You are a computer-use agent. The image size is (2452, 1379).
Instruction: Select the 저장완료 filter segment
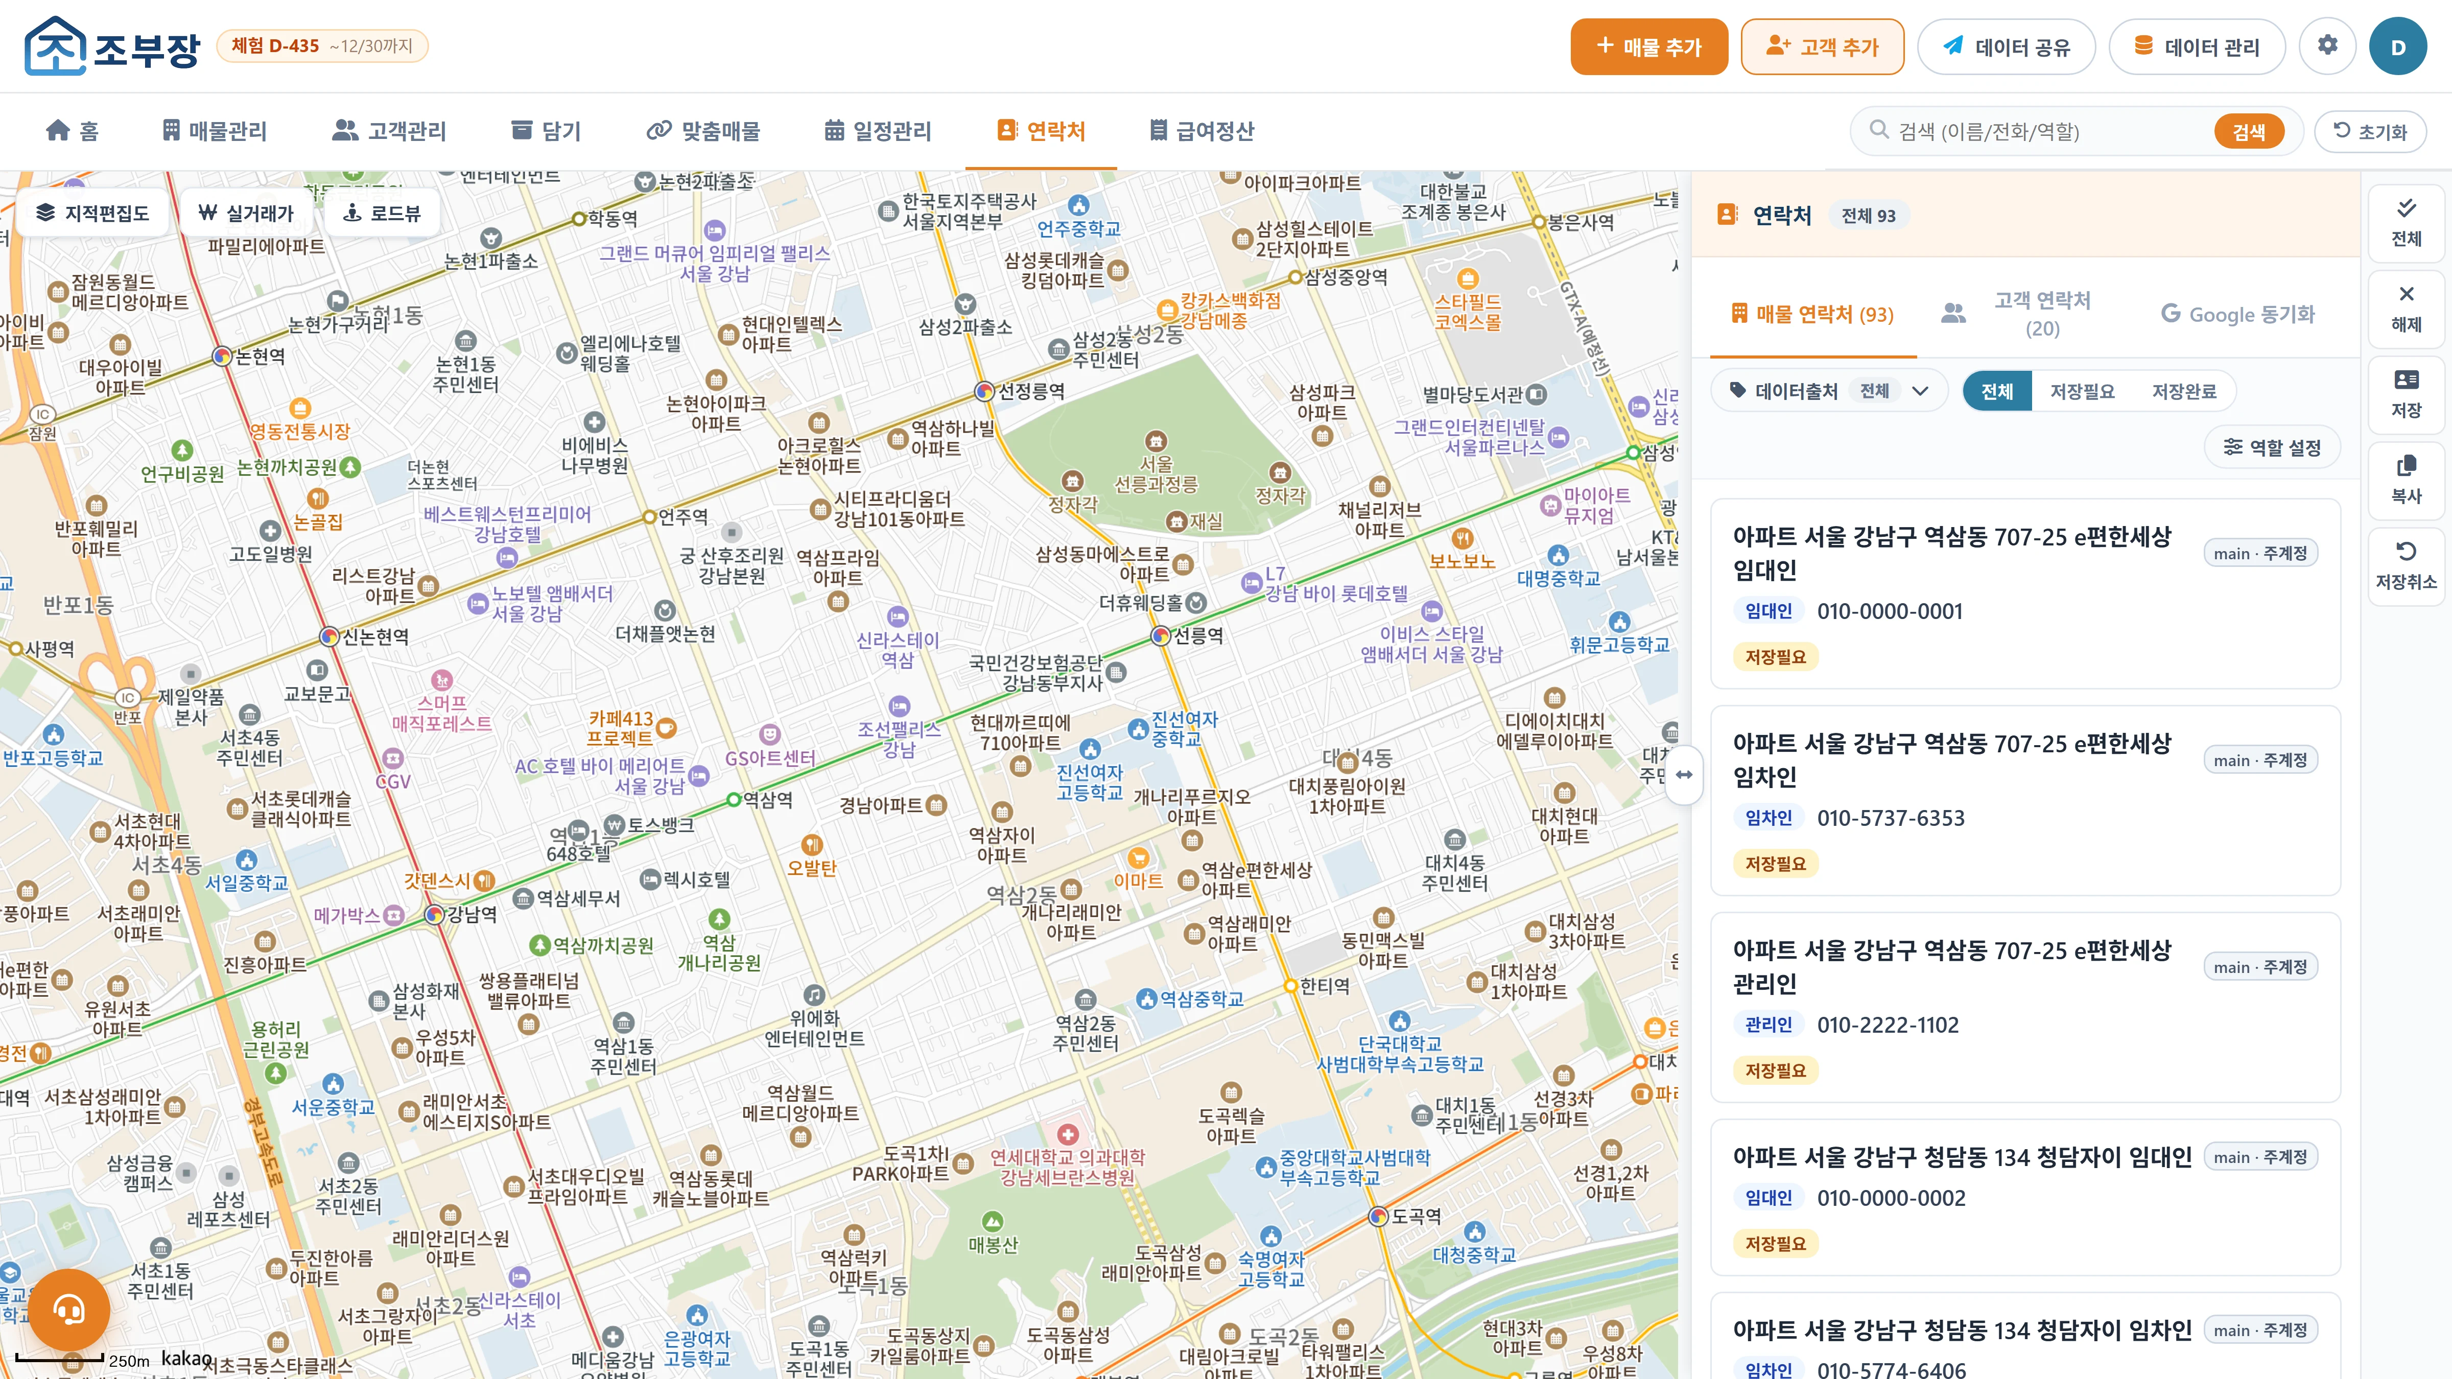tap(2184, 391)
